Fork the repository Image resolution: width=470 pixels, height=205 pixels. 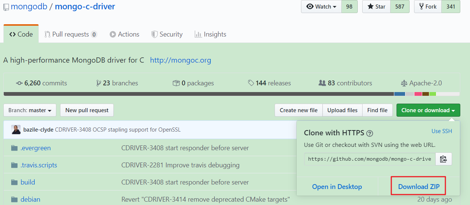(428, 7)
